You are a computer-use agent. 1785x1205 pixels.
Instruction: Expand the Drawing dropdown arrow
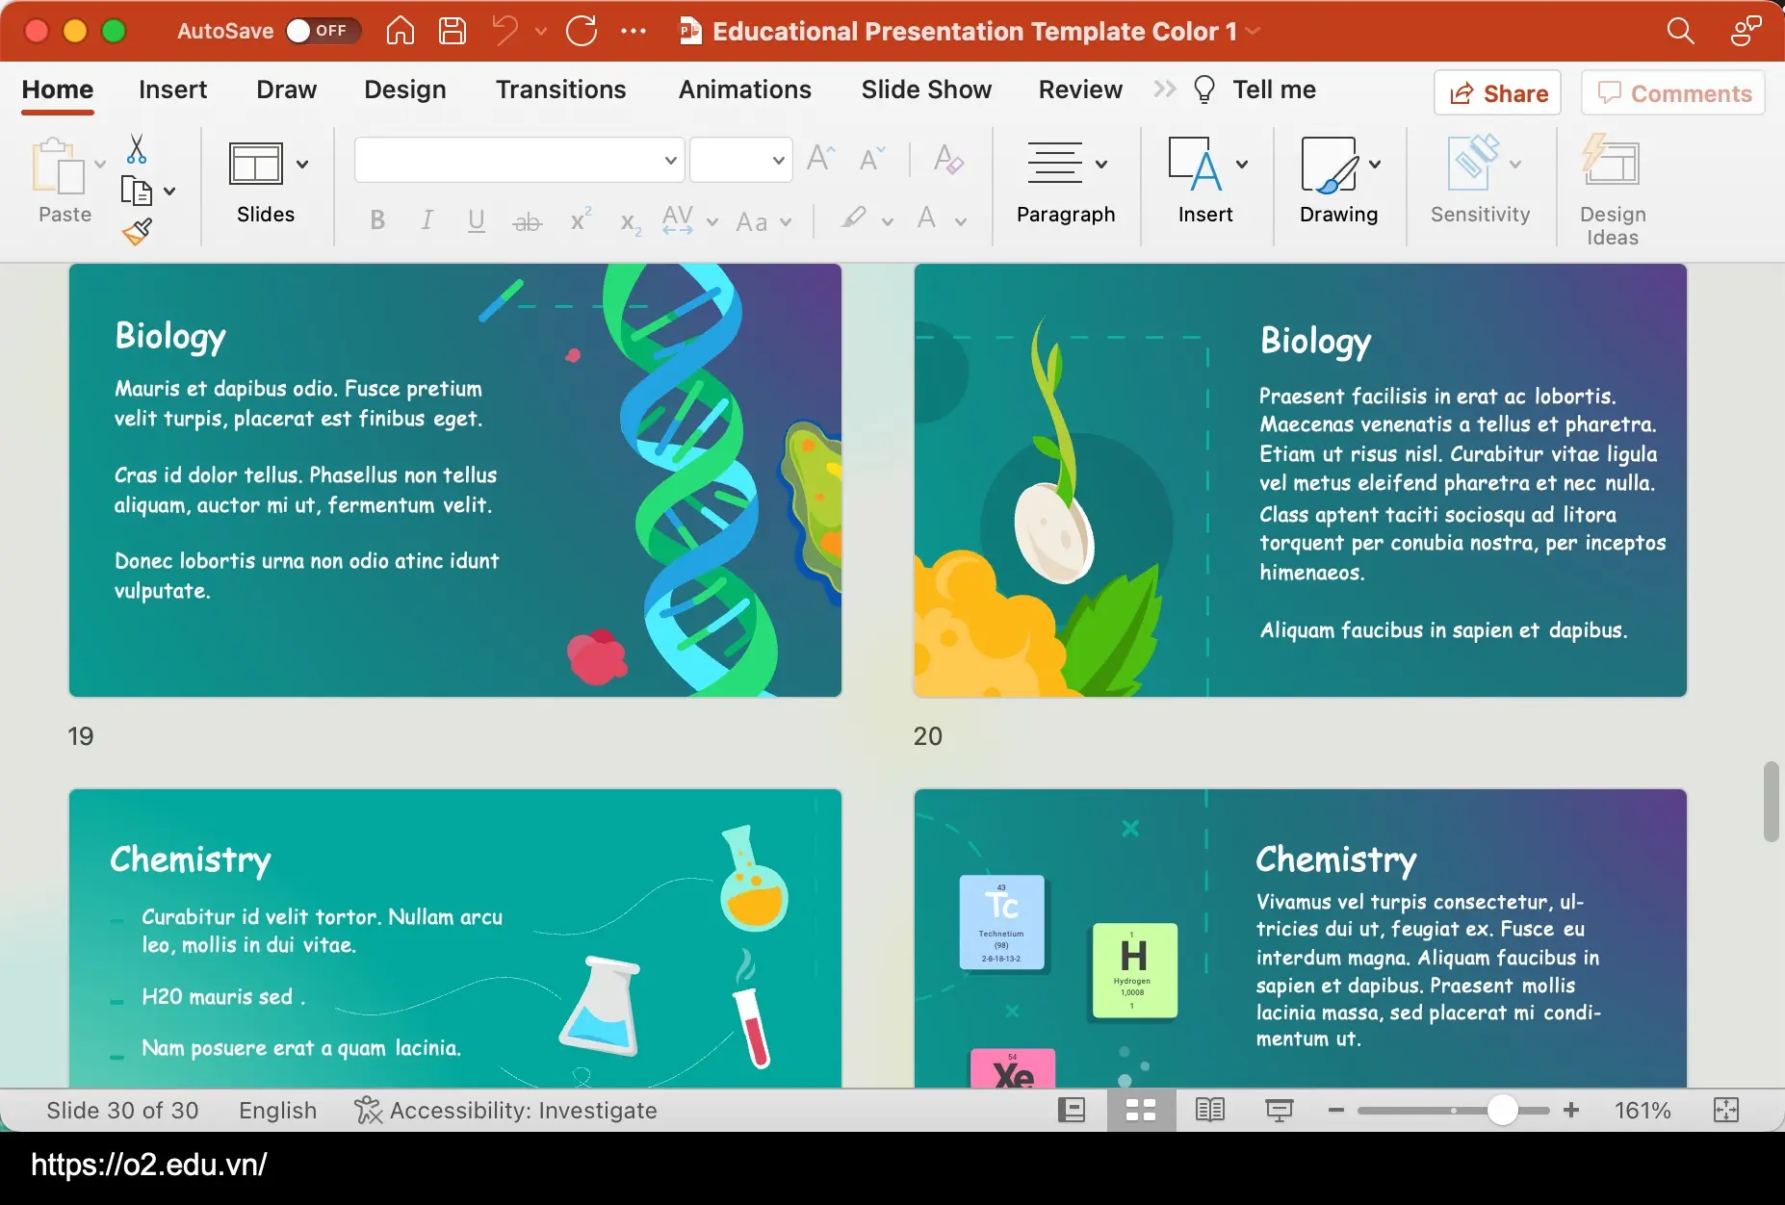point(1375,164)
